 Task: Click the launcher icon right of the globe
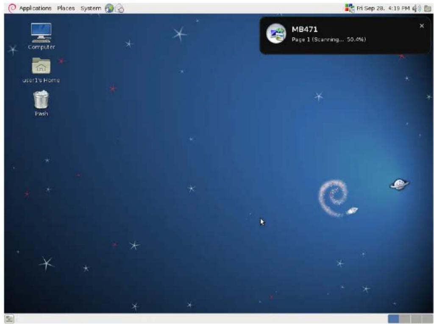119,8
